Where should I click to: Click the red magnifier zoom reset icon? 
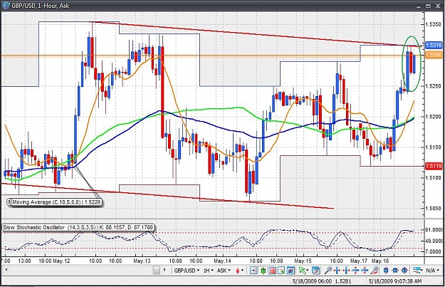click(375, 270)
